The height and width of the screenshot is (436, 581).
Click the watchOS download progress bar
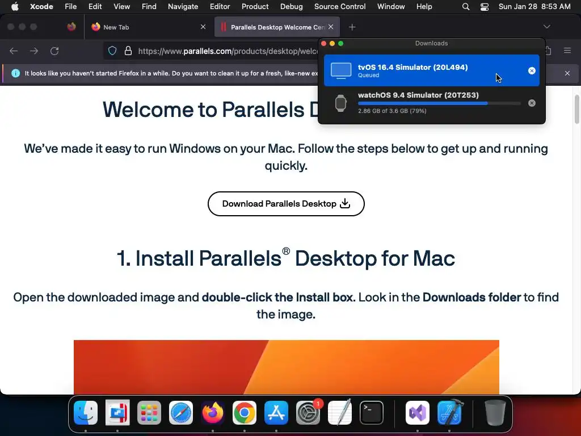439,103
